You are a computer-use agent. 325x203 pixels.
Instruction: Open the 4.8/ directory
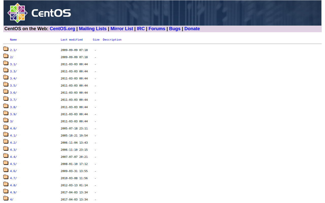pos(13,185)
